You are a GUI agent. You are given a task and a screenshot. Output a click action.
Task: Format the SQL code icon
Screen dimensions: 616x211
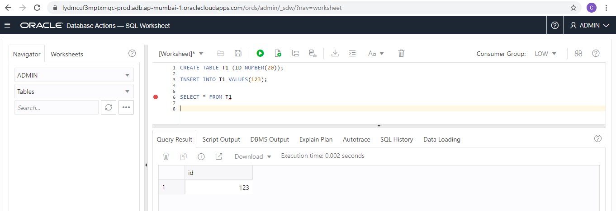pyautogui.click(x=352, y=53)
